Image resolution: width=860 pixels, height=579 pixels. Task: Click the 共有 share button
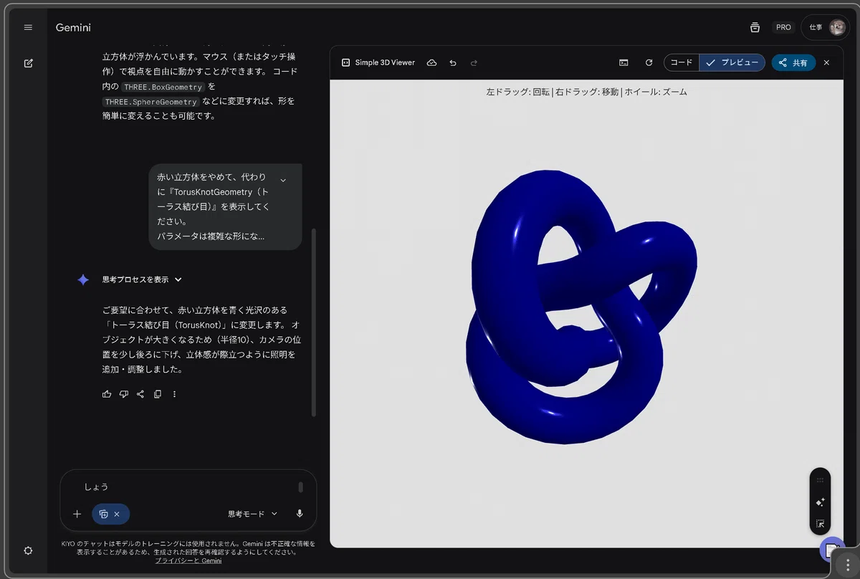tap(793, 62)
